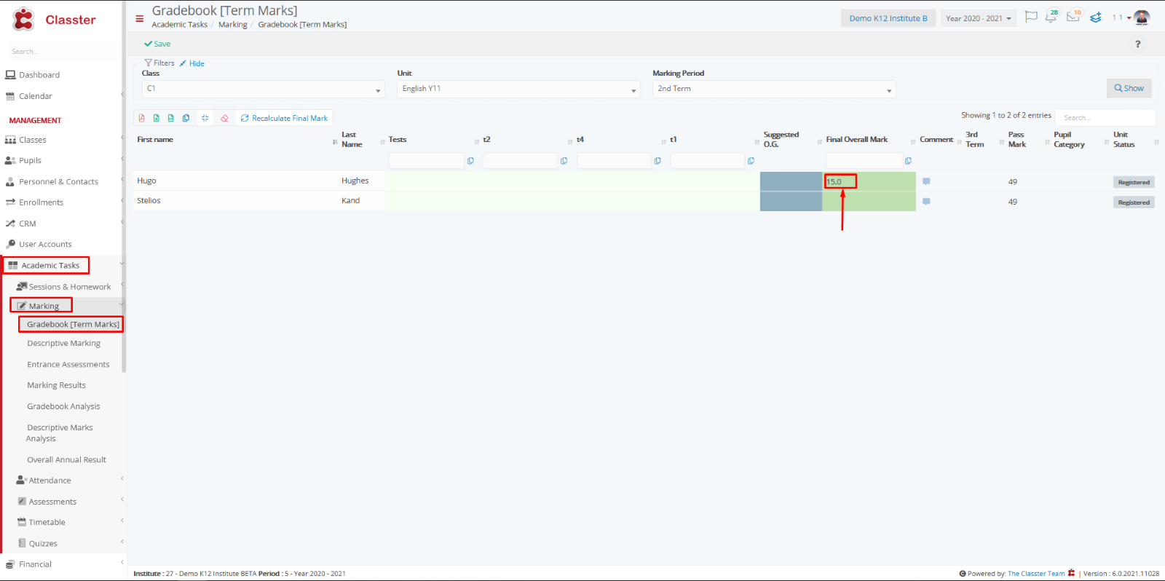This screenshot has height=581, width=1165.
Task: Toggle the hamburger sidebar menu
Action: 140,19
